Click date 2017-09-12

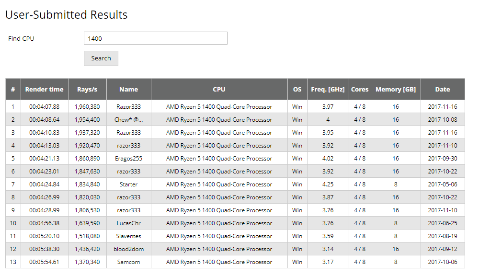coord(443,249)
